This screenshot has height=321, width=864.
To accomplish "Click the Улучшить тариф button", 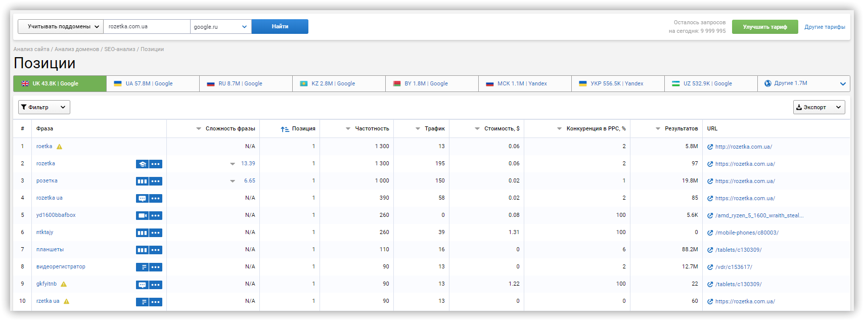I will pyautogui.click(x=765, y=27).
